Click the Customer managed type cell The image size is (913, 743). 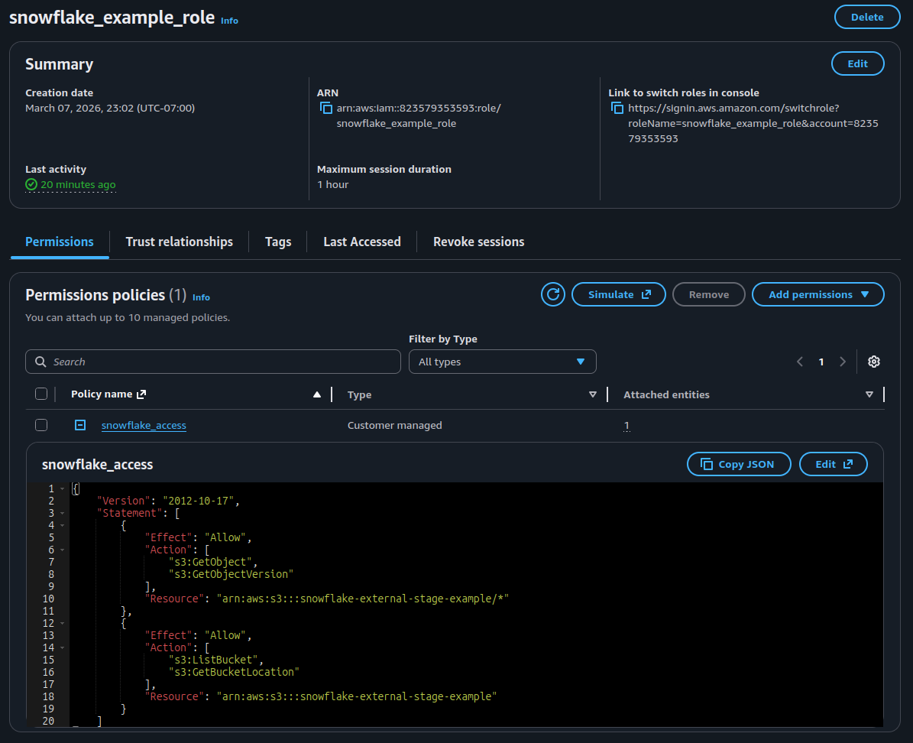pos(395,426)
